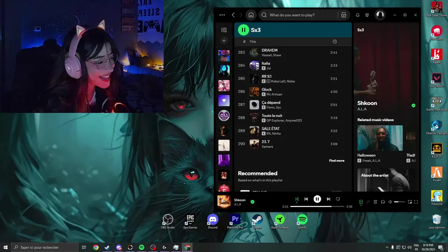Toggle shuffle in the player bar

(x=297, y=199)
